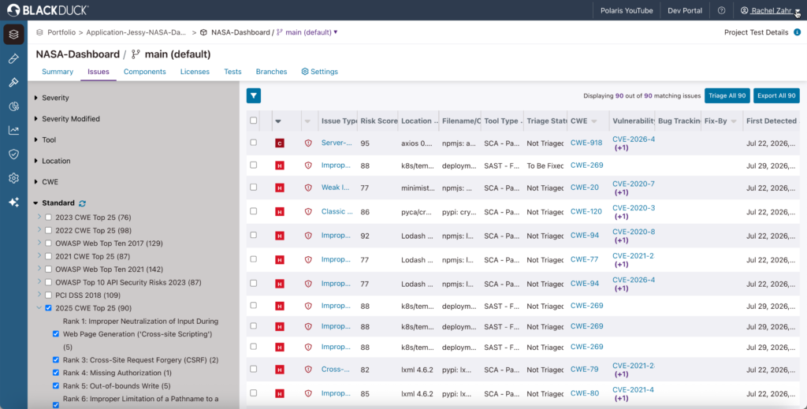
Task: Click the Triage All 90 button
Action: [x=727, y=95]
